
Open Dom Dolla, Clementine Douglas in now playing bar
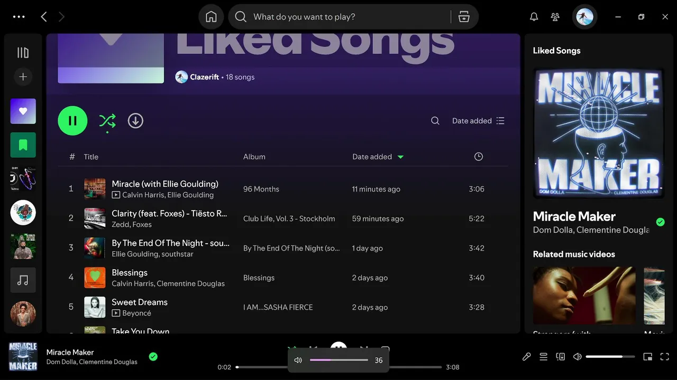click(x=92, y=362)
